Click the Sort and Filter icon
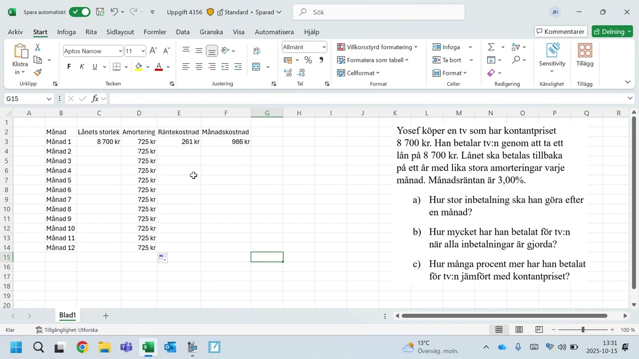The width and height of the screenshot is (639, 359). [516, 47]
